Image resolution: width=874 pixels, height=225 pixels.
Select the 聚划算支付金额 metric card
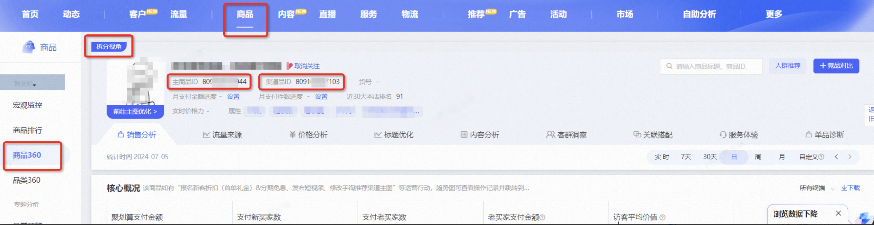click(170, 213)
